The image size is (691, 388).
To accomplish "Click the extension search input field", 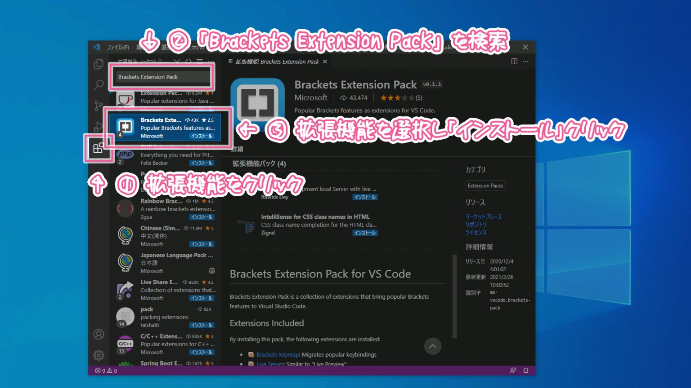I will coord(162,77).
